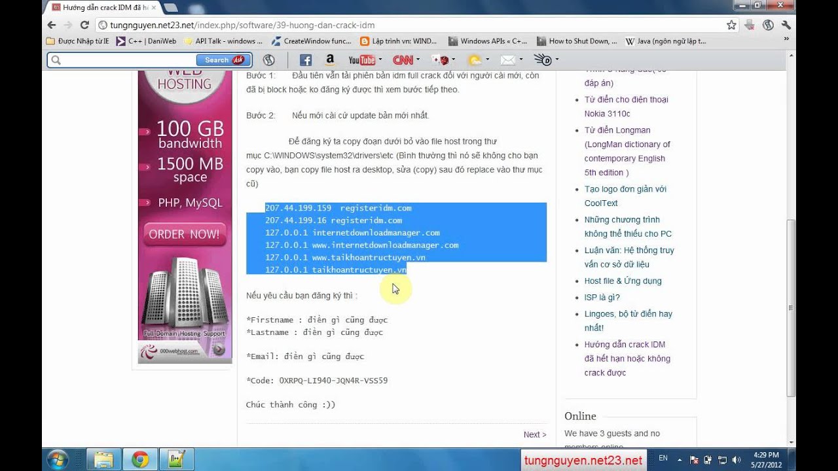This screenshot has height=471, width=838.
Task: Click the EN language indicator in the tray
Action: tap(663, 458)
